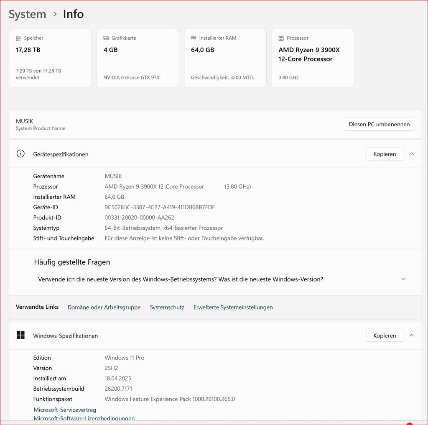Viewport: 428px width, 425px height.
Task: Click the info icon beside Gerätespezifikationen
Action: (20, 154)
